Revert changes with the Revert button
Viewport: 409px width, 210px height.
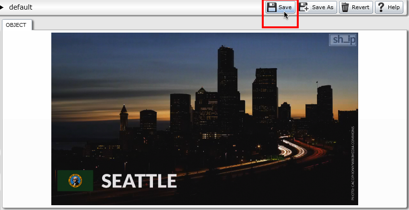(x=356, y=7)
